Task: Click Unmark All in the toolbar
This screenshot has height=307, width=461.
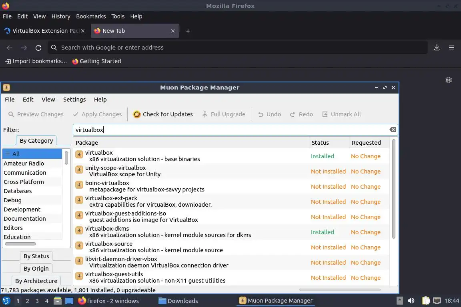Action: [x=341, y=114]
